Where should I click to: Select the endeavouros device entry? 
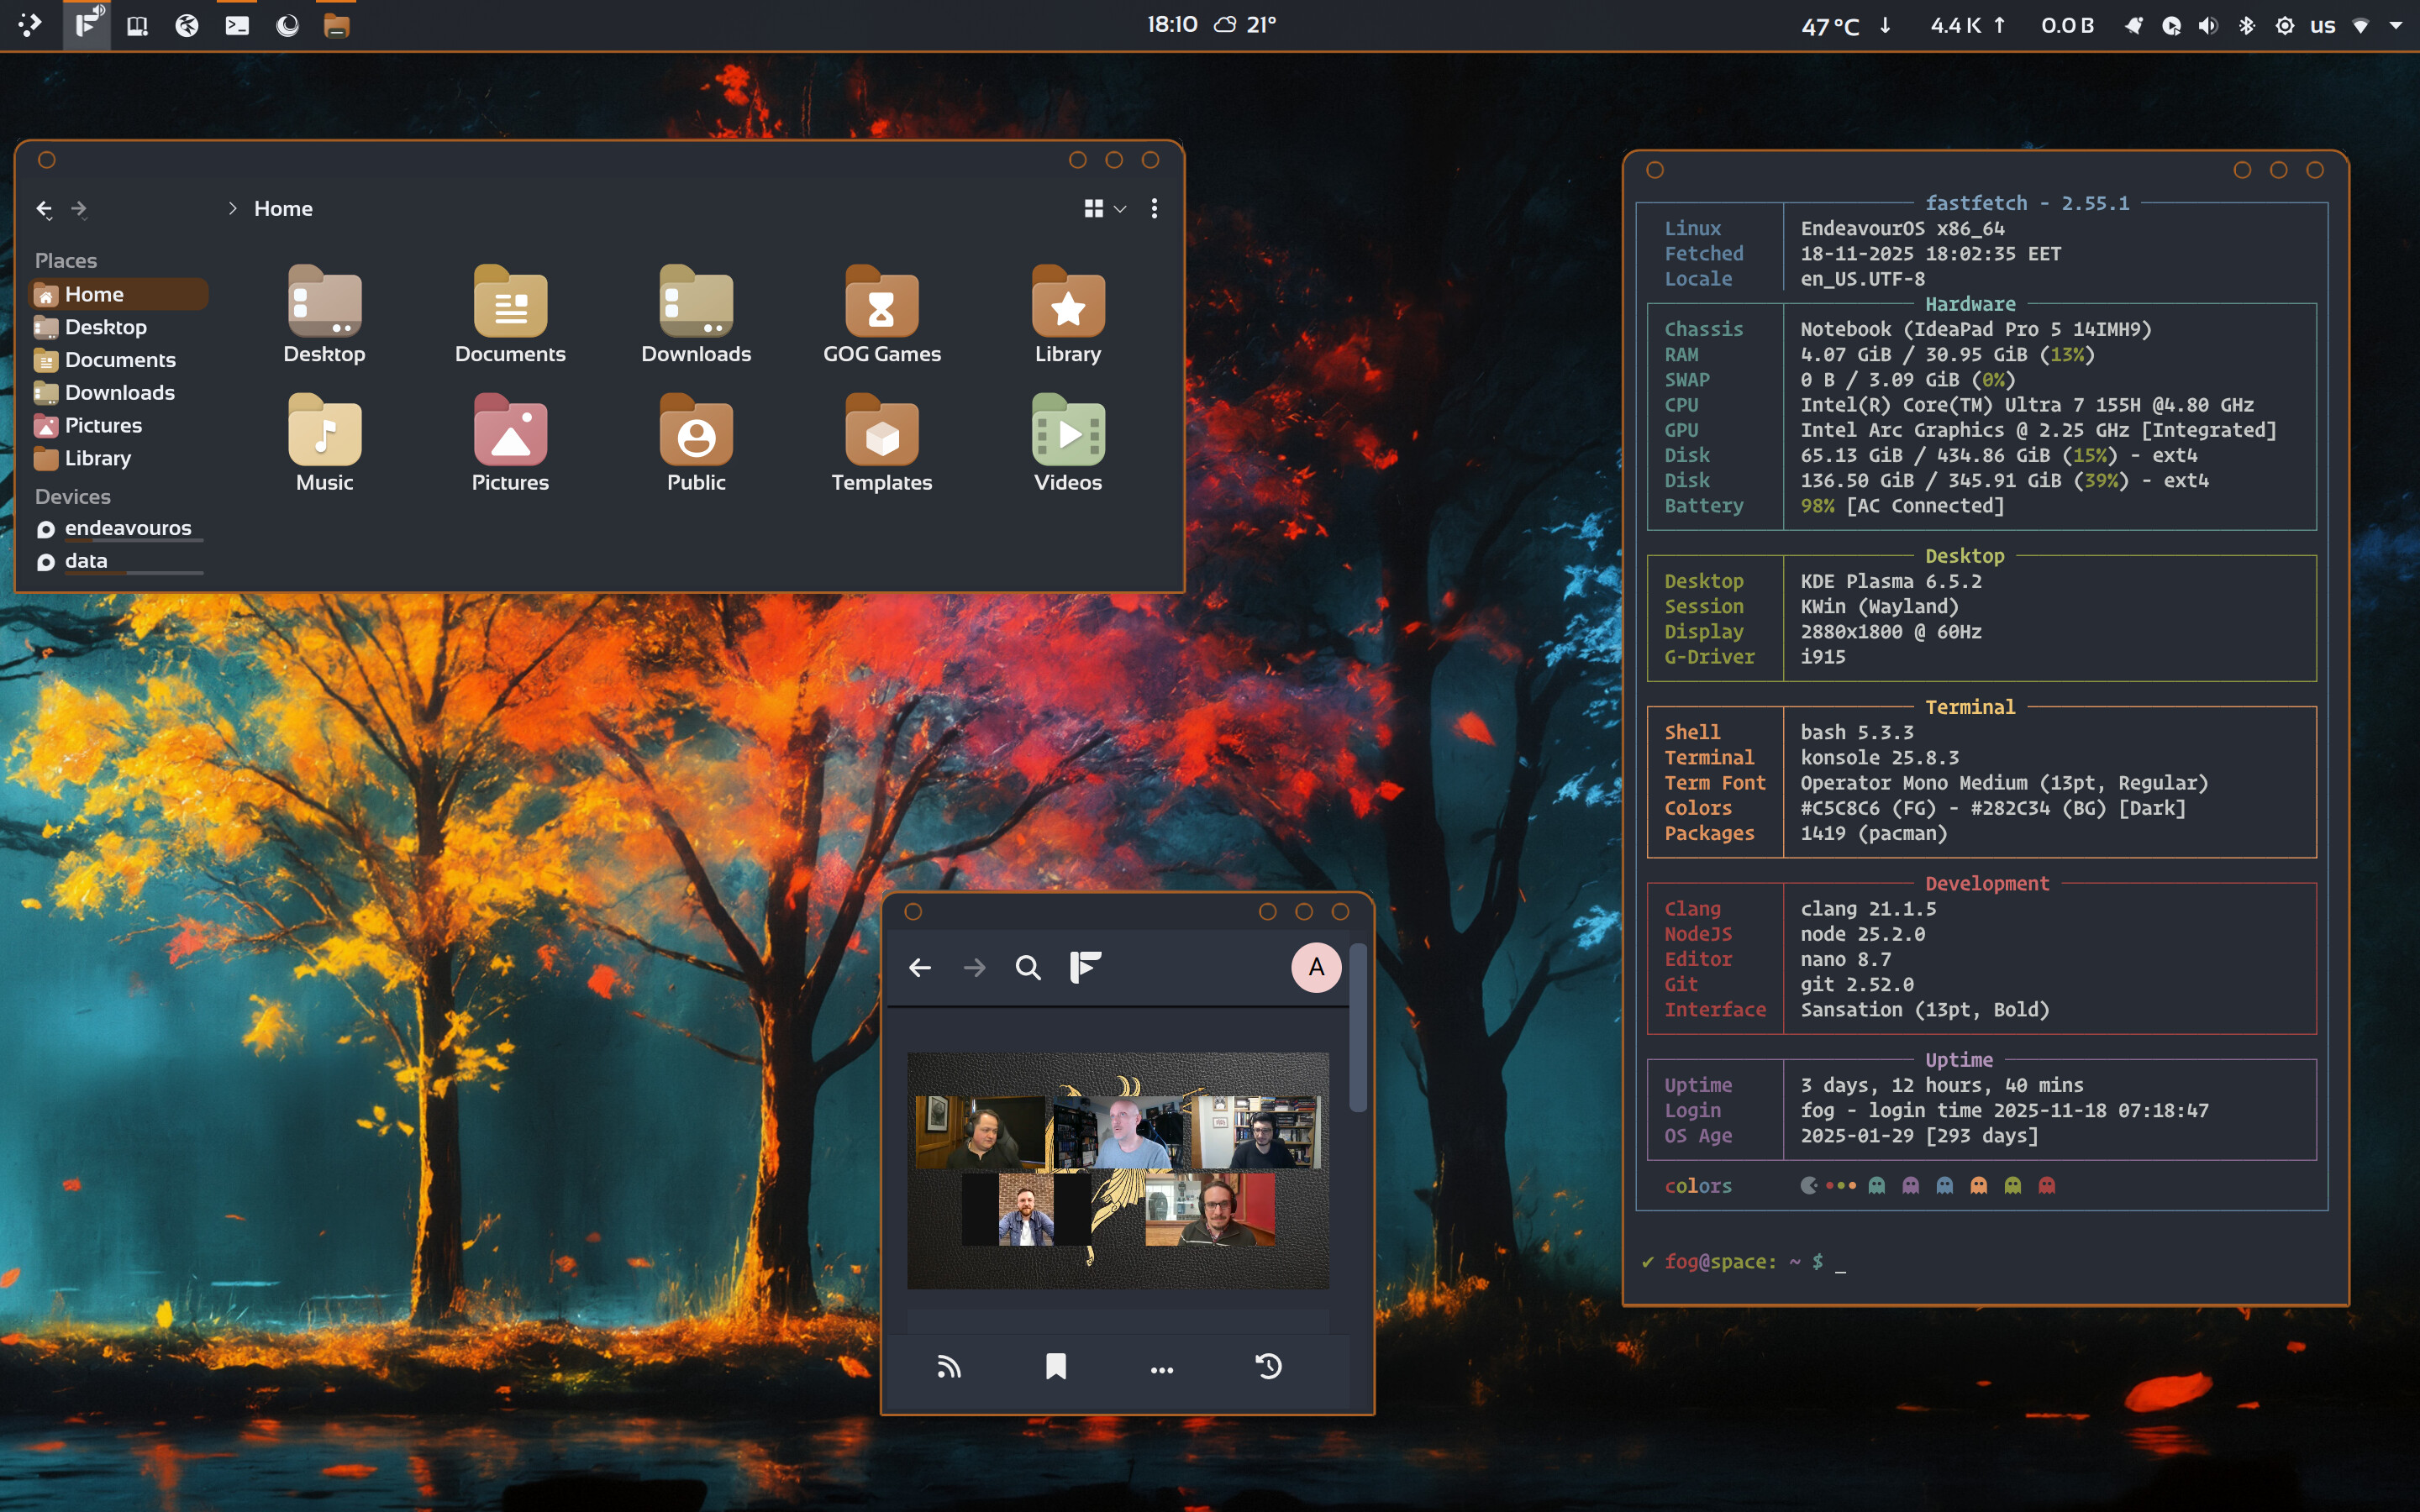point(127,528)
